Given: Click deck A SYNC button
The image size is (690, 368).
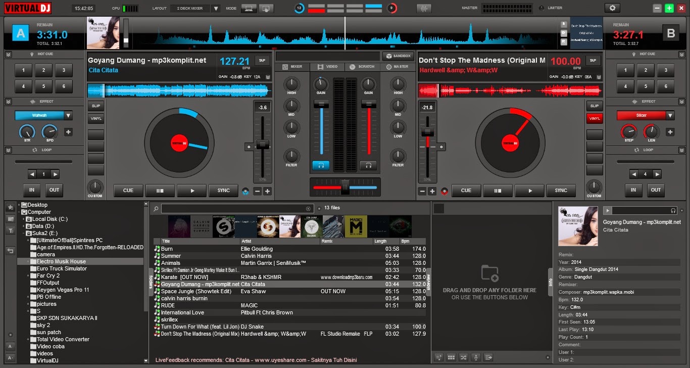Looking at the screenshot, I should click(224, 191).
